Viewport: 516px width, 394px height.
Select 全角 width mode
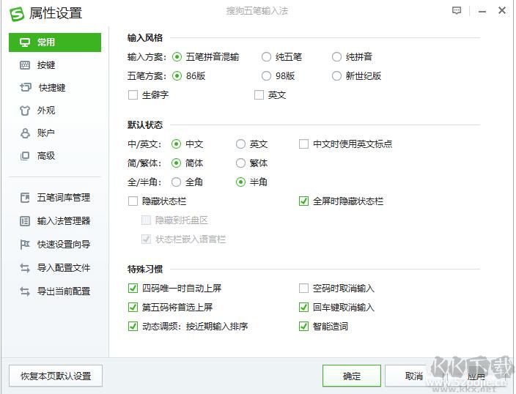(x=177, y=182)
